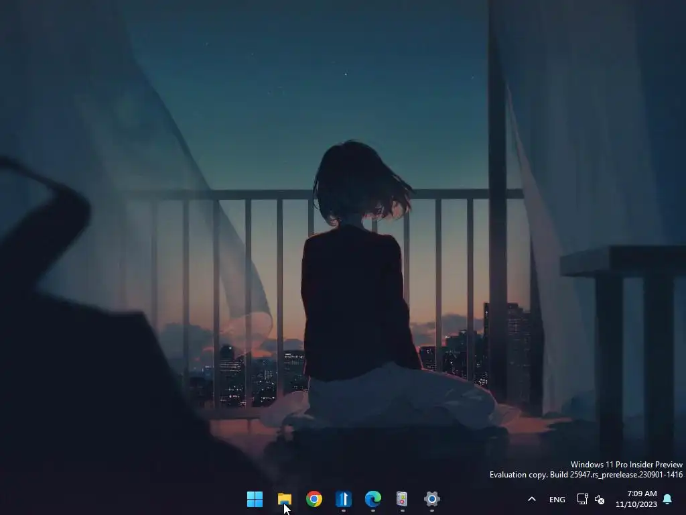Open Microsoft Edge from the taskbar
Image resolution: width=686 pixels, height=515 pixels.
coord(372,499)
